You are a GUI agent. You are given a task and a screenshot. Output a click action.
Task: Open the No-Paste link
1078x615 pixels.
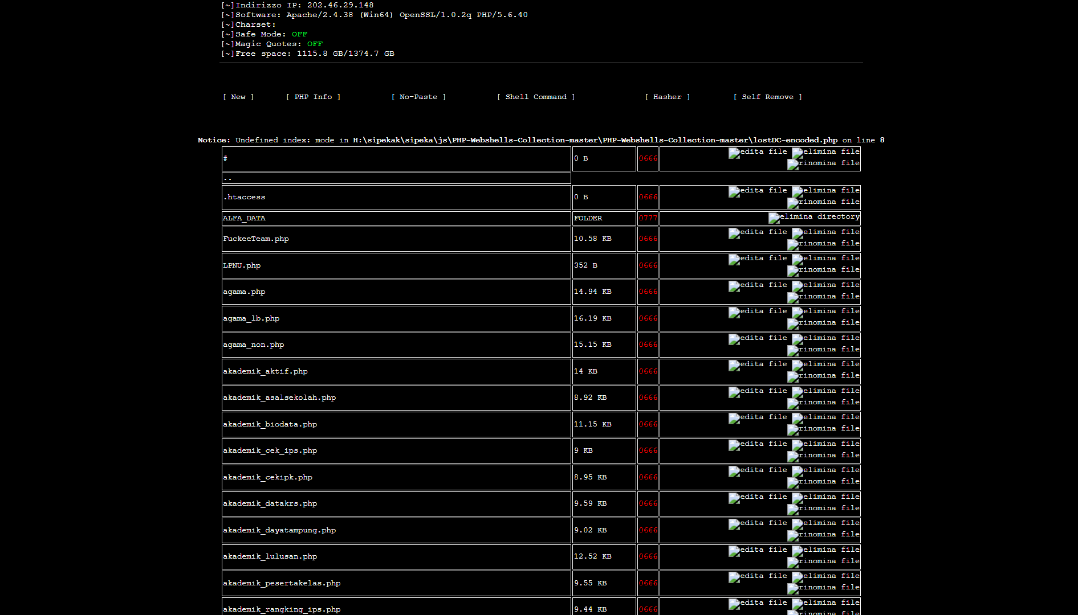click(418, 97)
